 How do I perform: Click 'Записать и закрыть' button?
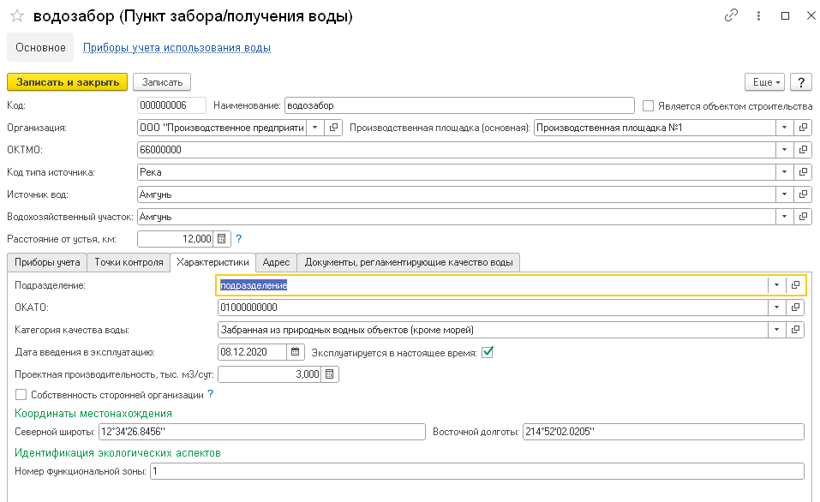click(x=67, y=82)
